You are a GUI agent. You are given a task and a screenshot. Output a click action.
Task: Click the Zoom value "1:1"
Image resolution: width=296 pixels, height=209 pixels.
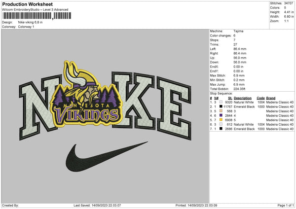286,21
